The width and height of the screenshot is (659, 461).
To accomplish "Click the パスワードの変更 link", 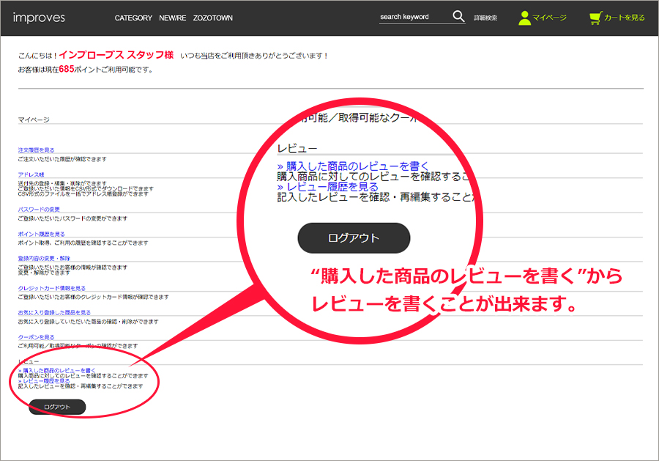I will click(39, 210).
